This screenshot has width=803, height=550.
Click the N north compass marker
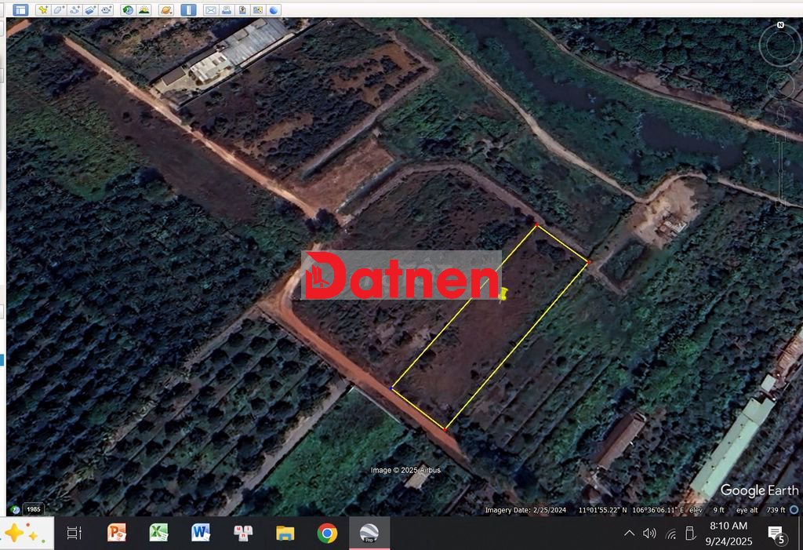780,25
